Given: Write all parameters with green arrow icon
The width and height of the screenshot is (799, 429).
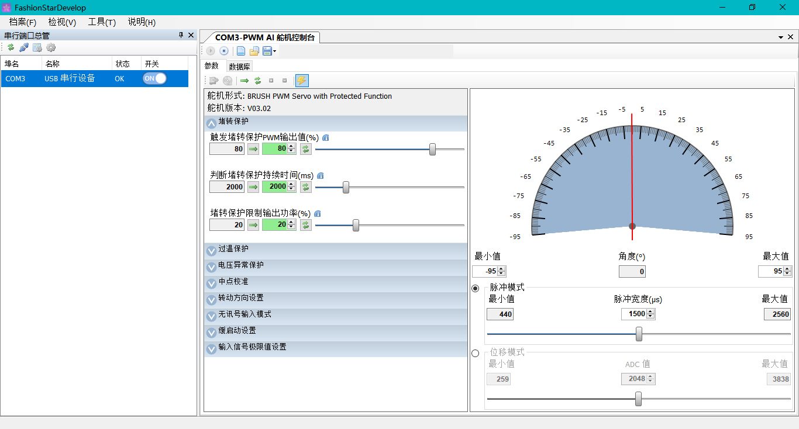Looking at the screenshot, I should (244, 81).
